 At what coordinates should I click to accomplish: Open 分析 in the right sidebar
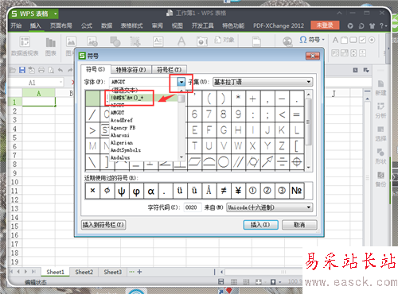pos(380,110)
